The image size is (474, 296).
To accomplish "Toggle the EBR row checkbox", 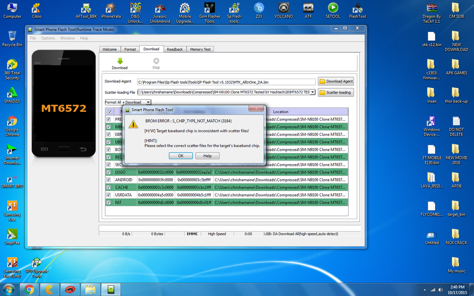I will coord(108,135).
